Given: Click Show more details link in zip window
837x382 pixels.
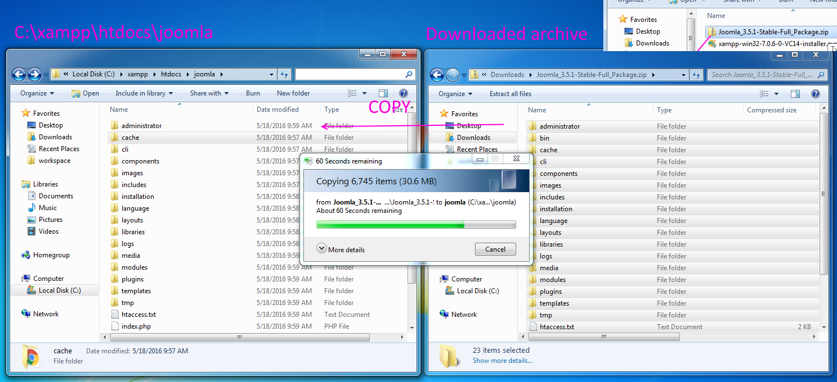Looking at the screenshot, I should pos(503,361).
